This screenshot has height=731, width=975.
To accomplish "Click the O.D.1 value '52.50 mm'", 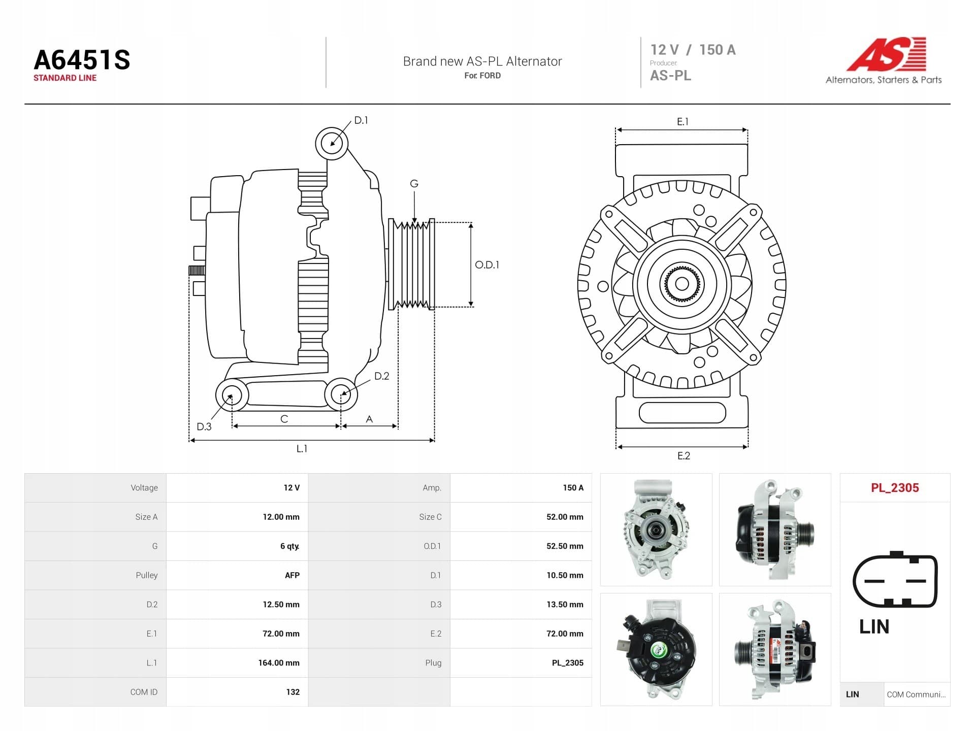I will pyautogui.click(x=565, y=546).
